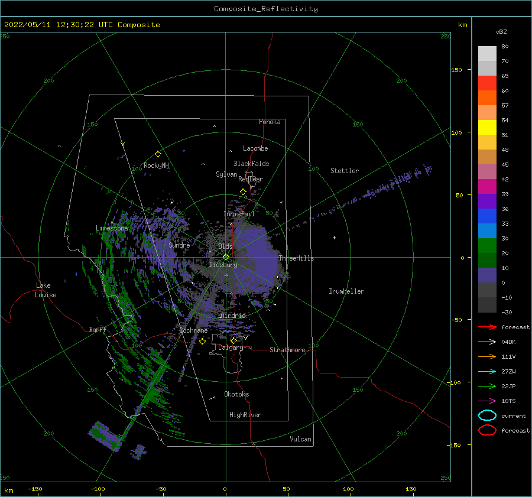Click the Banff label
Viewport: 532px width, 497px height.
coord(98,329)
